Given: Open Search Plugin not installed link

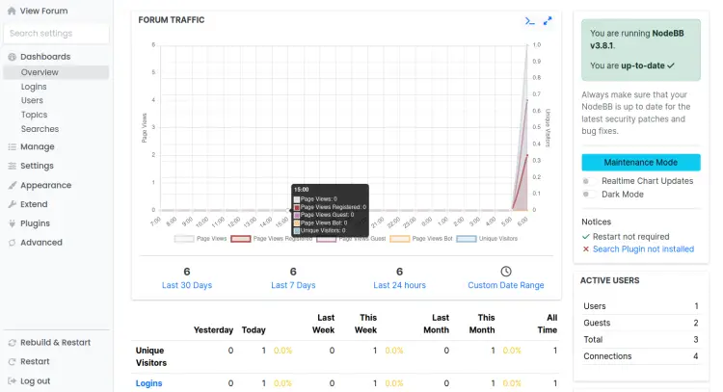Looking at the screenshot, I should [x=643, y=248].
